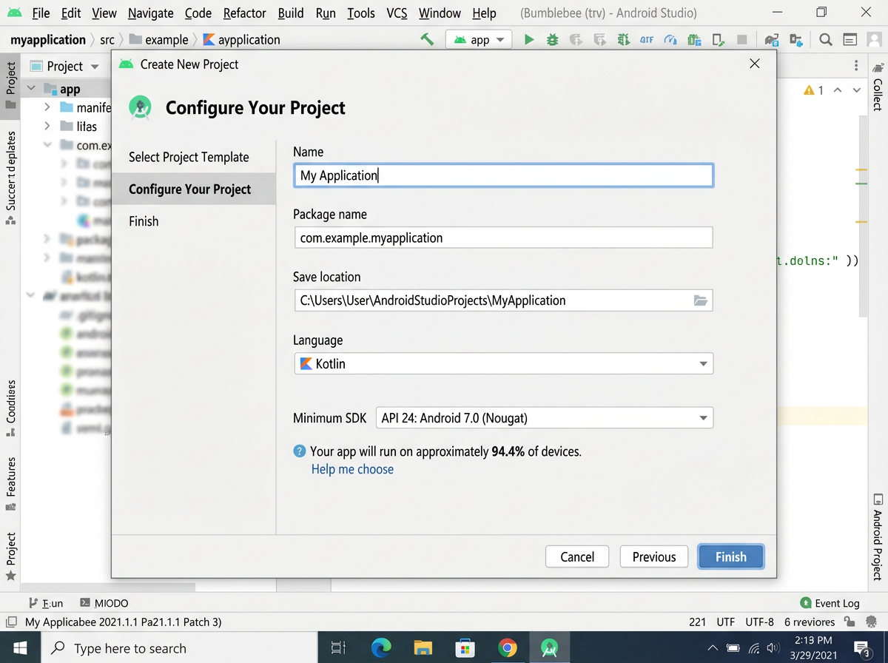Expand the manifests folder node
Viewport: 888px width, 663px height.
[x=47, y=107]
